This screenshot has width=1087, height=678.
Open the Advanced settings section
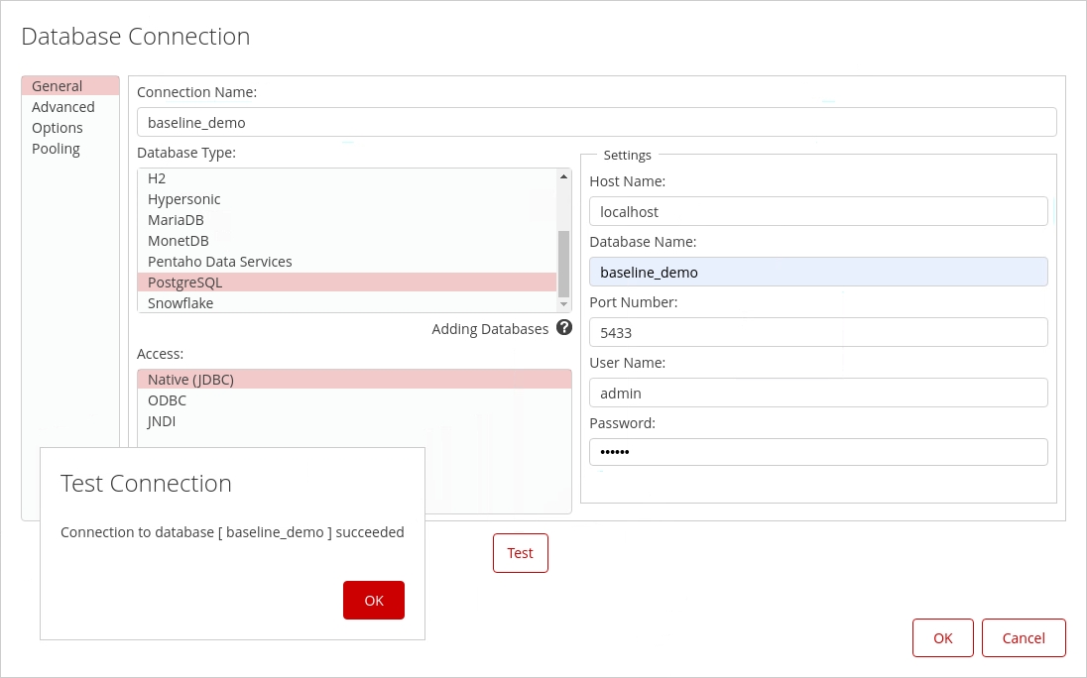click(x=63, y=107)
